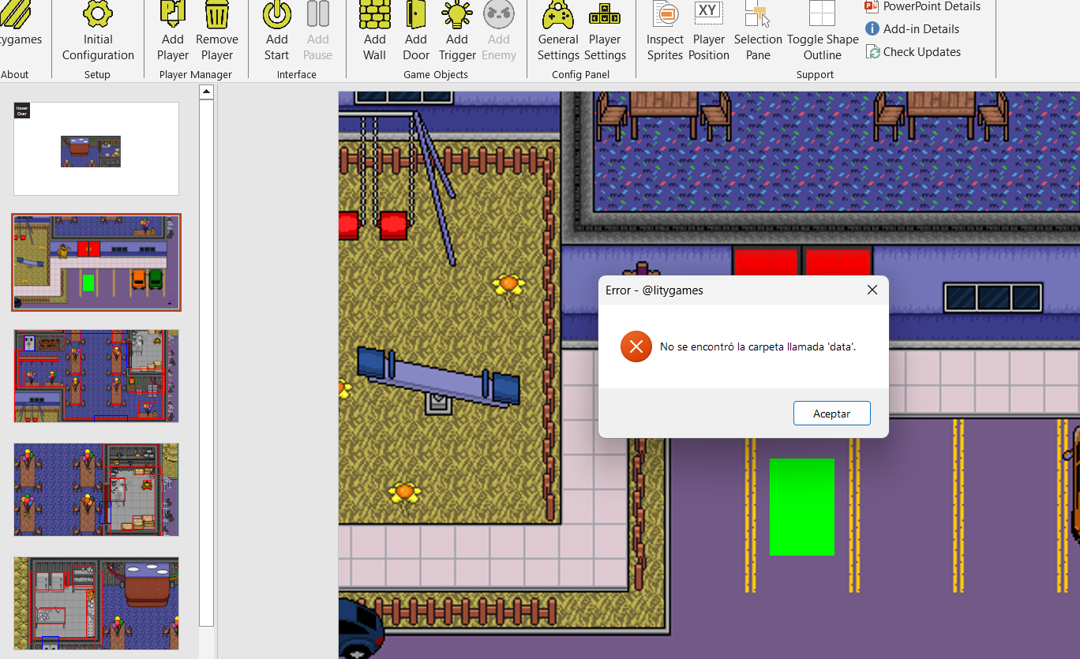Click Aceptar in the error dialog
Screen dimensions: 1080x659
click(832, 414)
